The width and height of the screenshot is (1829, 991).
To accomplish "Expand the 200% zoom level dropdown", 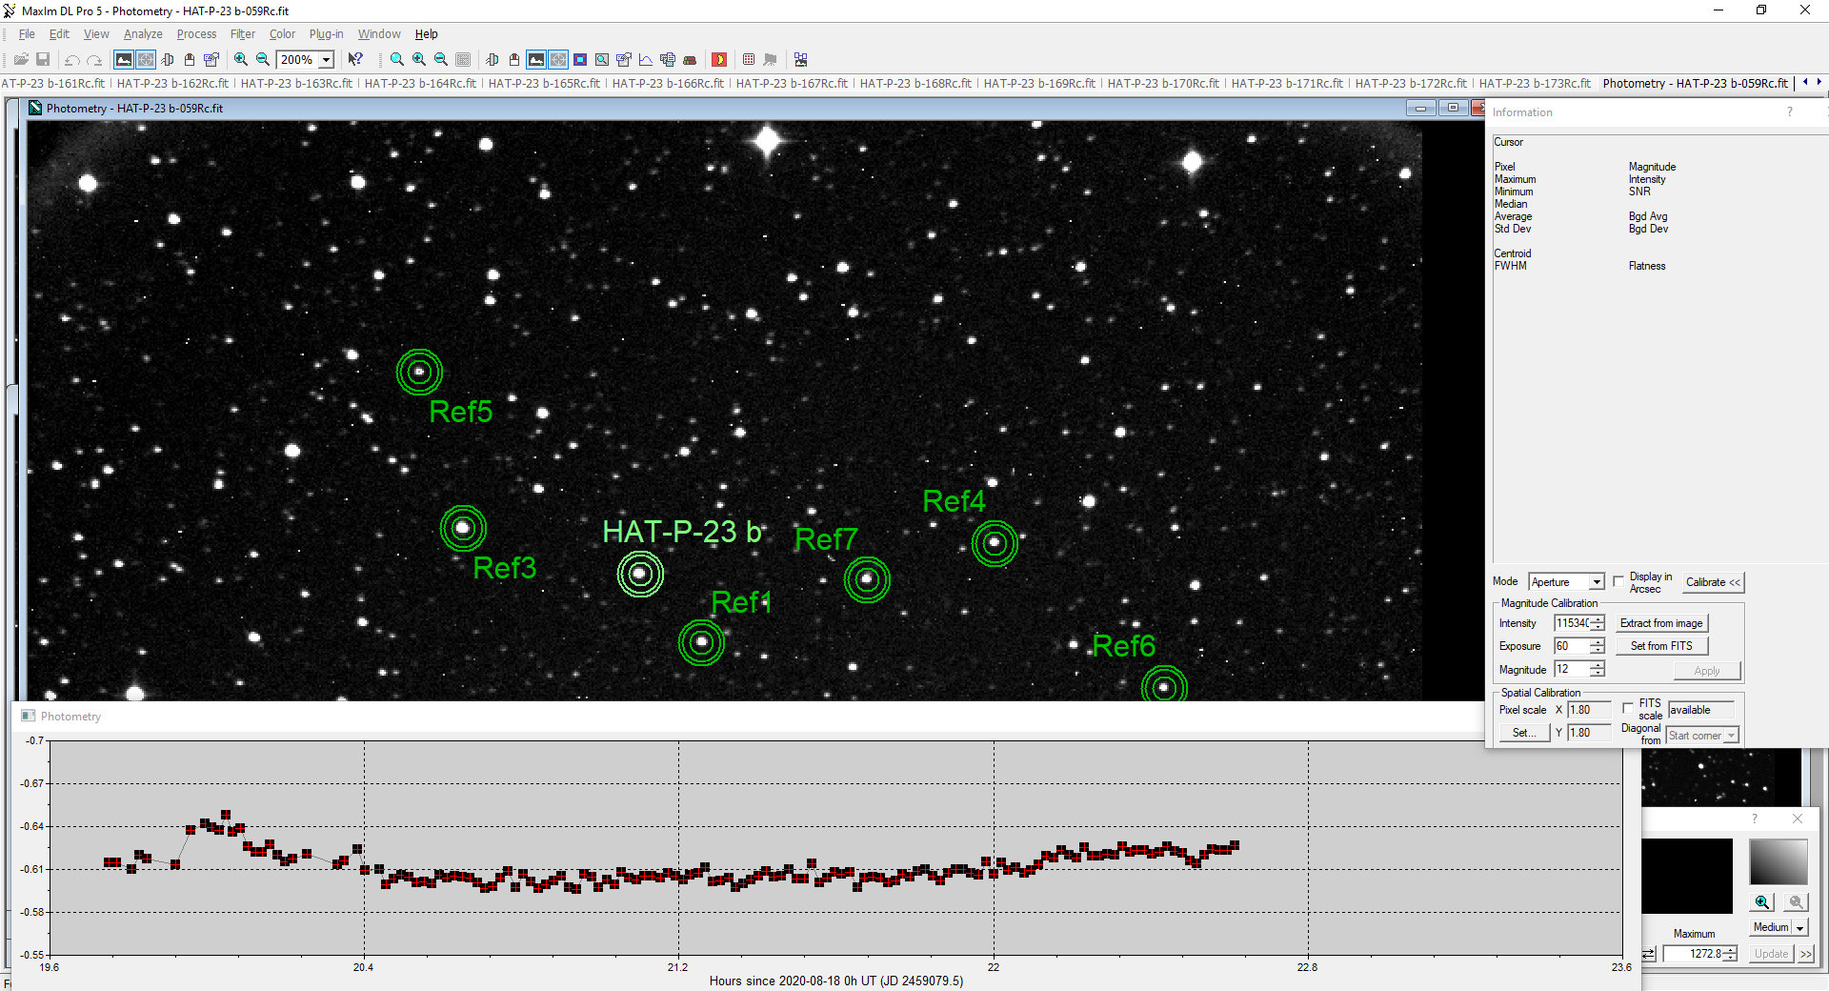I will [x=326, y=60].
